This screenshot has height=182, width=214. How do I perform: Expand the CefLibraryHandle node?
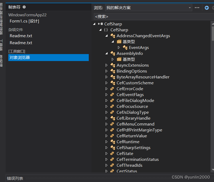coord(106,118)
